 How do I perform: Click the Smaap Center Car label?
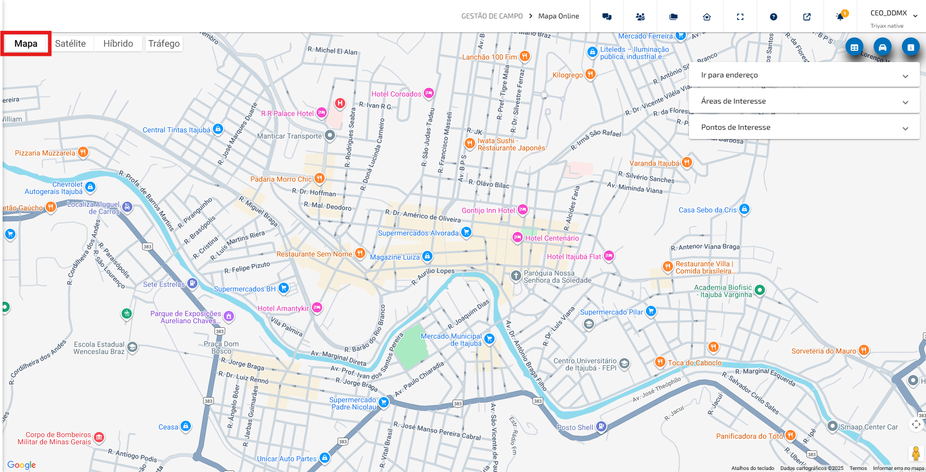(x=869, y=427)
